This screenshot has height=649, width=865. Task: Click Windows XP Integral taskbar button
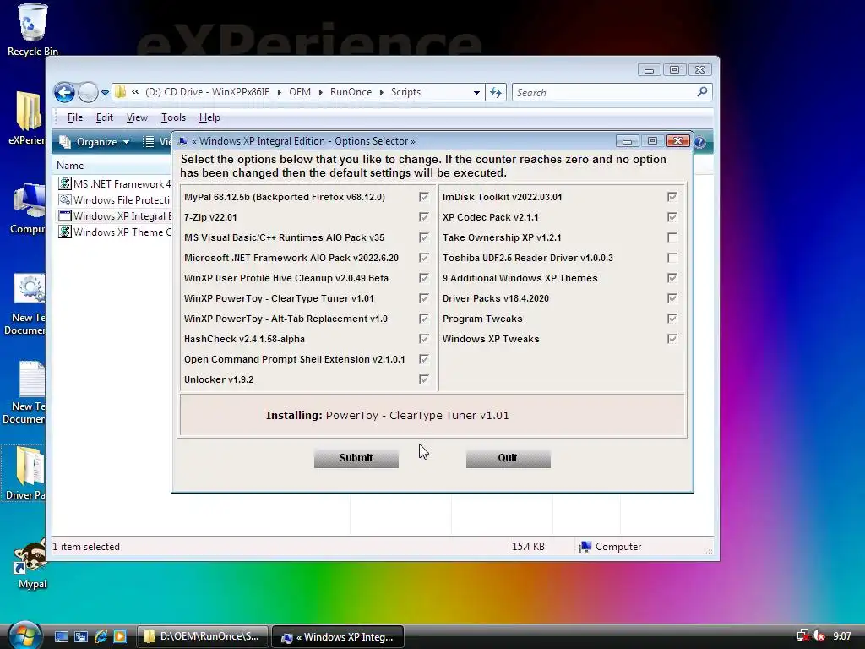(338, 637)
